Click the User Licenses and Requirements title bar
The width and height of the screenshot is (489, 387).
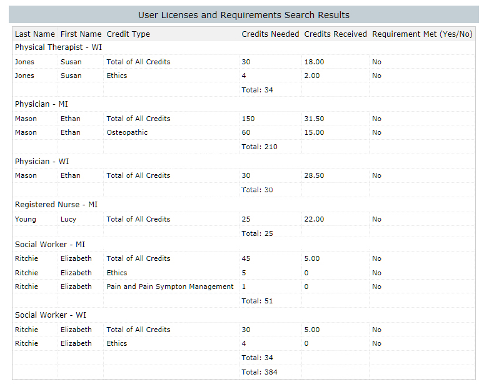[x=244, y=15]
